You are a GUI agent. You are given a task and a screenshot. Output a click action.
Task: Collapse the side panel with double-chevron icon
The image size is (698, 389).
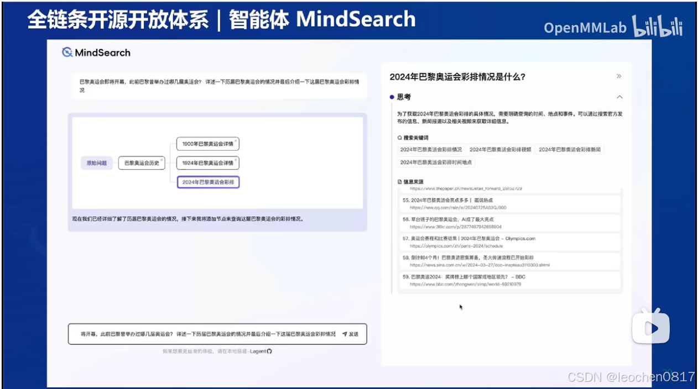point(619,76)
